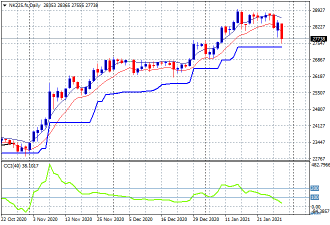330x225 pixels.
Task: Click the 22767 price axis label
Action: [x=318, y=158]
